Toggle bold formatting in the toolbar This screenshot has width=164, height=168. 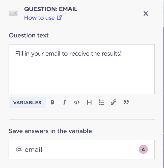pyautogui.click(x=52, y=102)
